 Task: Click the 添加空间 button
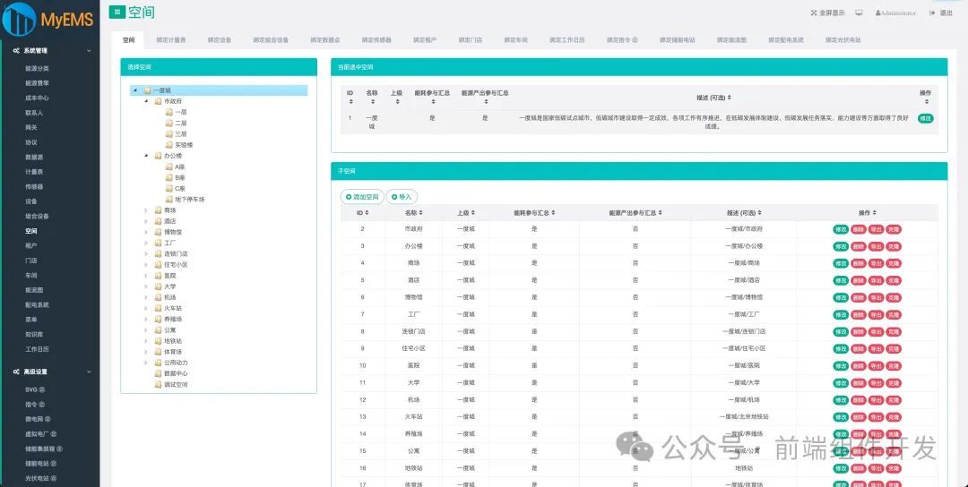click(362, 197)
